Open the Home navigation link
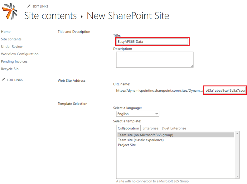The height and width of the screenshot is (184, 247). tap(6, 32)
